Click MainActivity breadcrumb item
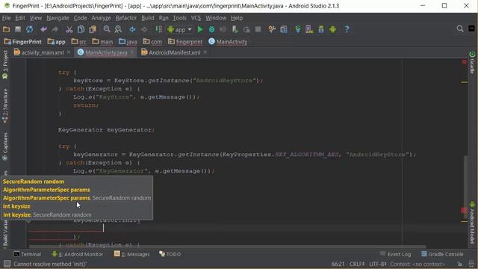 (x=228, y=42)
